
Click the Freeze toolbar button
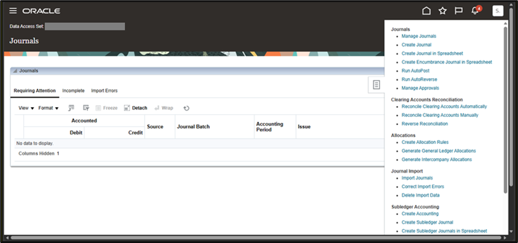[x=107, y=108]
